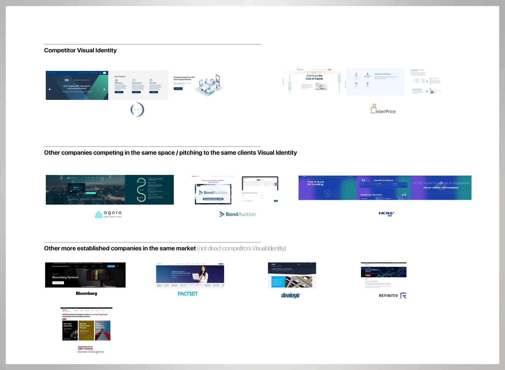
Task: Open the BondAuction laptop mockup screenshot
Action: [213, 190]
